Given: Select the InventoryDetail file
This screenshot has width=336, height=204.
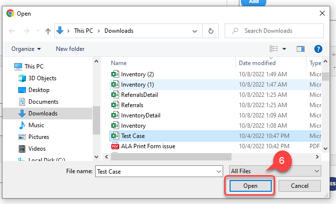Looking at the screenshot, I should (x=215, y=115).
